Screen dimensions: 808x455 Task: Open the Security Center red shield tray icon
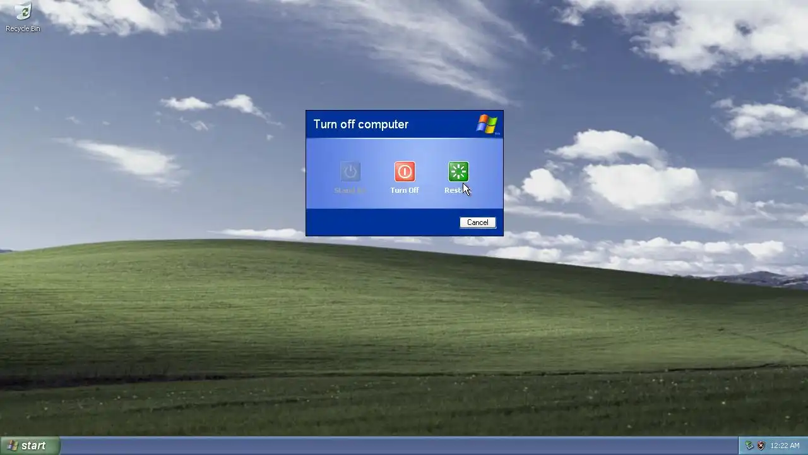pyautogui.click(x=761, y=446)
